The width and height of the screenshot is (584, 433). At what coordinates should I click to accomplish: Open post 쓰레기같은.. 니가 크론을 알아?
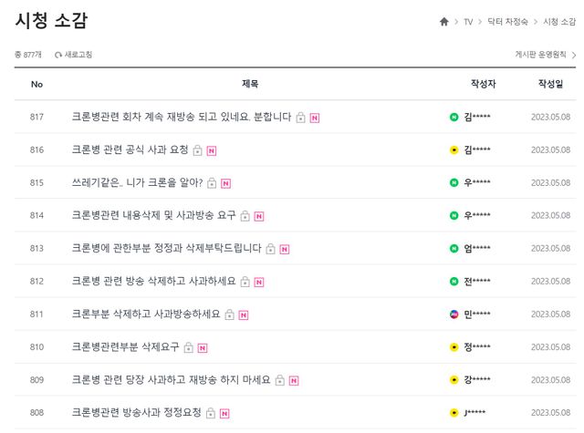137,182
